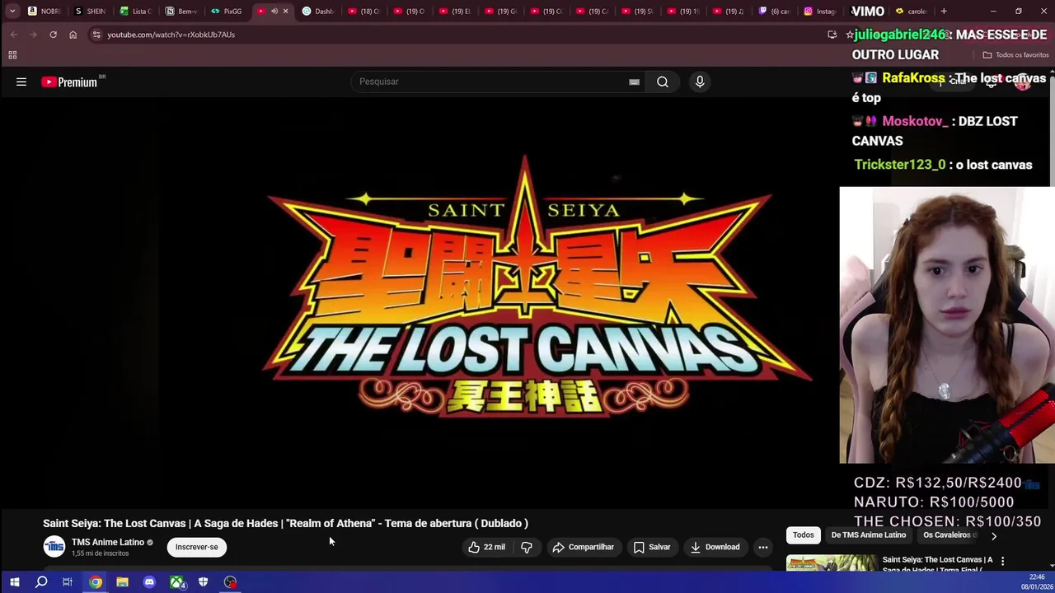Screen dimensions: 1055x593
Task: Select the Todos filter chip
Action: tap(803, 535)
